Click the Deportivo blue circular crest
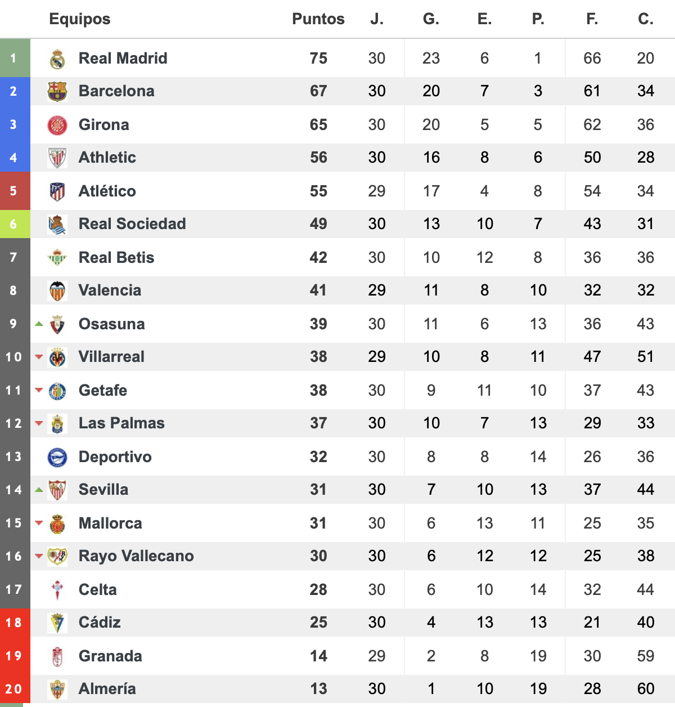 click(x=57, y=457)
